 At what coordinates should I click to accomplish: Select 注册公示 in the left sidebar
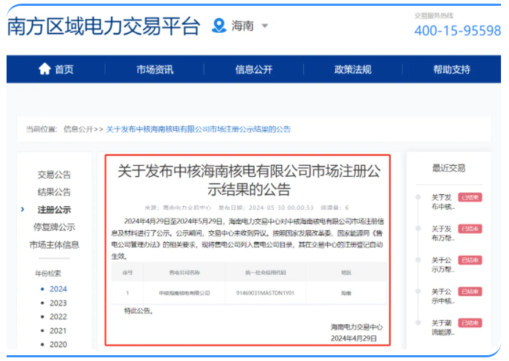(x=54, y=210)
